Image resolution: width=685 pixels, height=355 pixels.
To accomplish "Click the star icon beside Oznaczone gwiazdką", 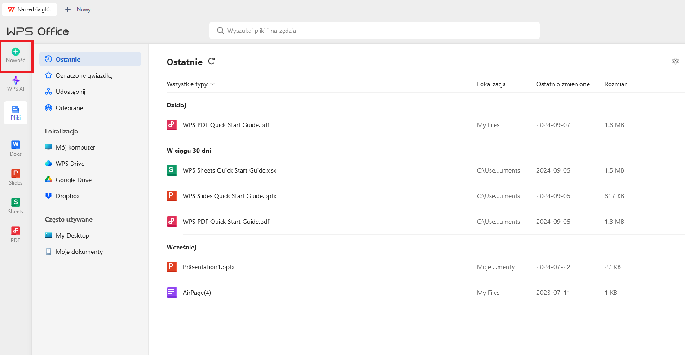I will (x=49, y=75).
